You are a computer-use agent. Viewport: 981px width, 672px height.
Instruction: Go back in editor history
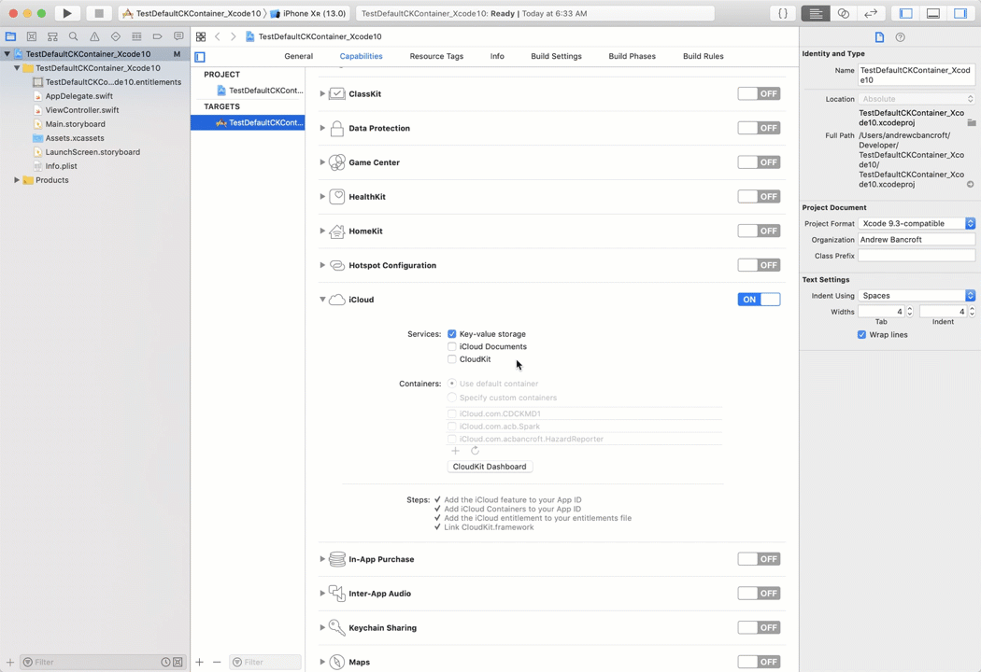coord(218,36)
